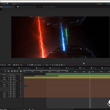Toggle the transparency grid icon
This screenshot has height=110, width=110.
32,65
